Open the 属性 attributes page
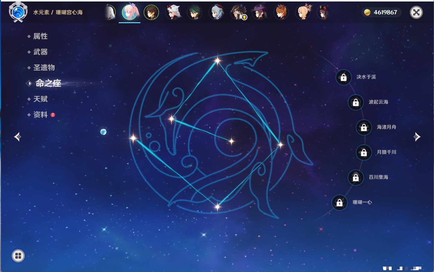The height and width of the screenshot is (272, 434). (x=40, y=36)
